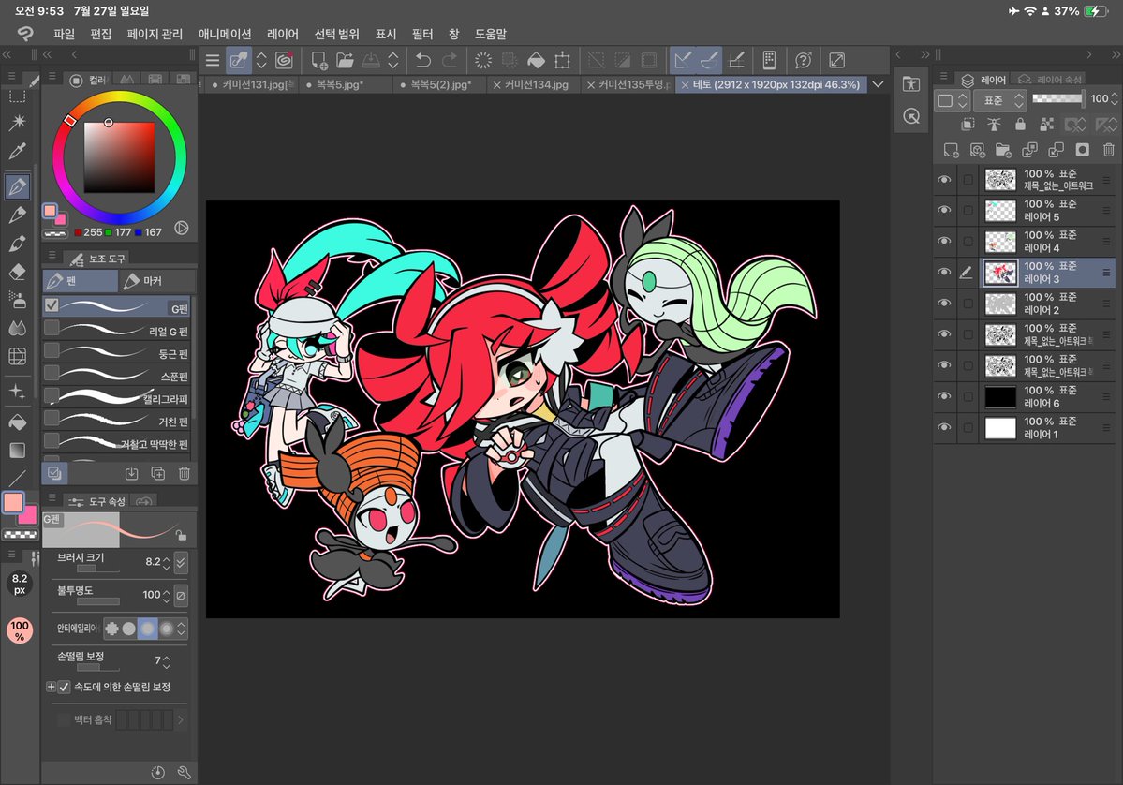Click the Undo arrow in command bar

tap(423, 60)
